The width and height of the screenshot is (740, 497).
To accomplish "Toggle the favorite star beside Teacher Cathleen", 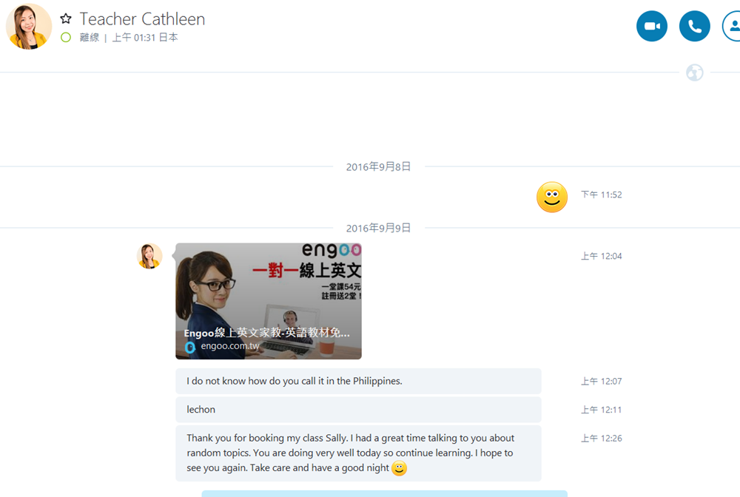I will (66, 19).
